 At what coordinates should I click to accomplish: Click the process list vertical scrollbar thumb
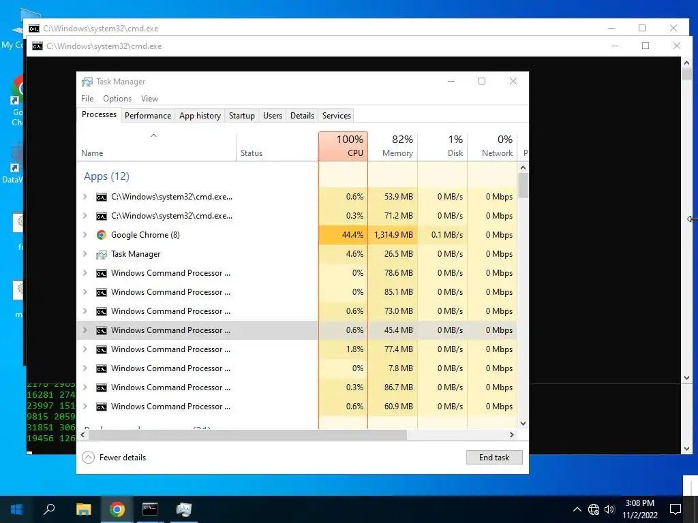click(x=523, y=185)
